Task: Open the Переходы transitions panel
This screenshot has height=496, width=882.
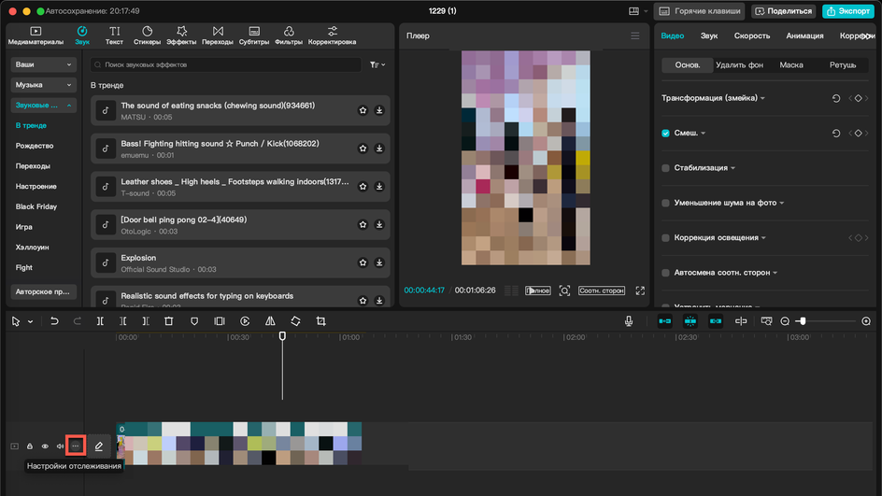Action: 218,35
